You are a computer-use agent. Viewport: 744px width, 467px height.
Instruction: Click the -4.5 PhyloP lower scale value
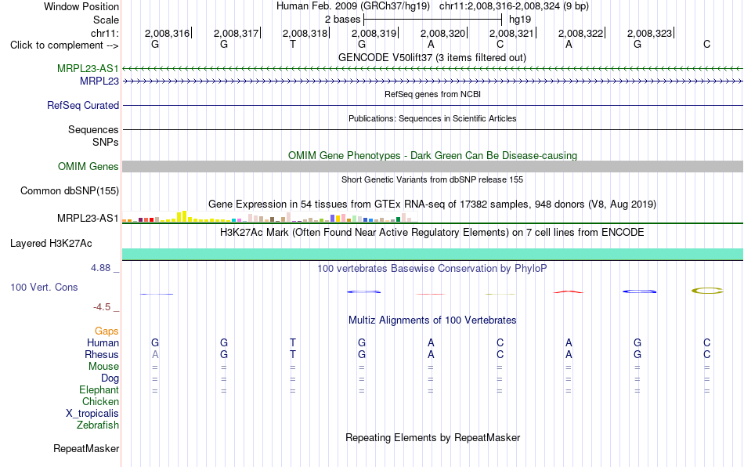[102, 307]
